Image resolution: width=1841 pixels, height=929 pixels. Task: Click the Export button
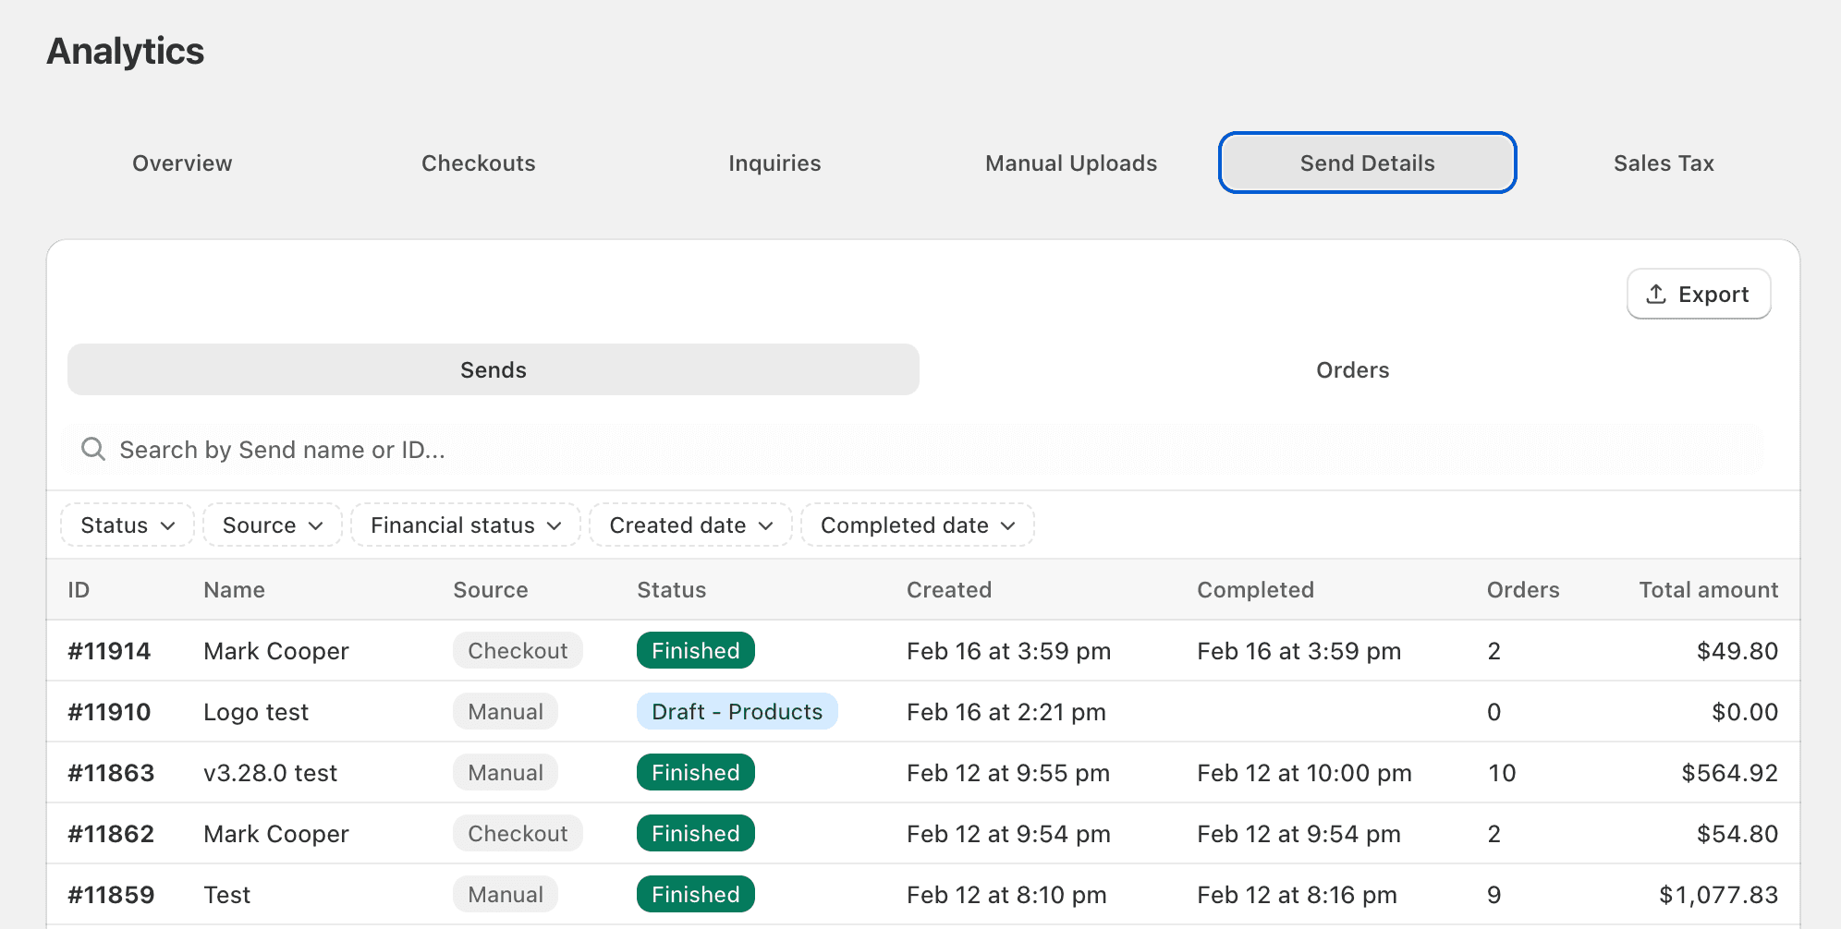point(1699,294)
